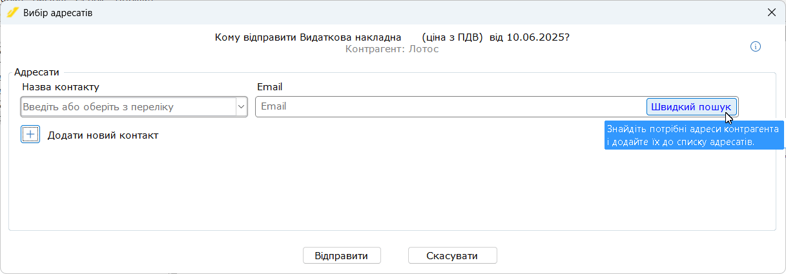Click the Вибір адресатів title text

pos(58,13)
